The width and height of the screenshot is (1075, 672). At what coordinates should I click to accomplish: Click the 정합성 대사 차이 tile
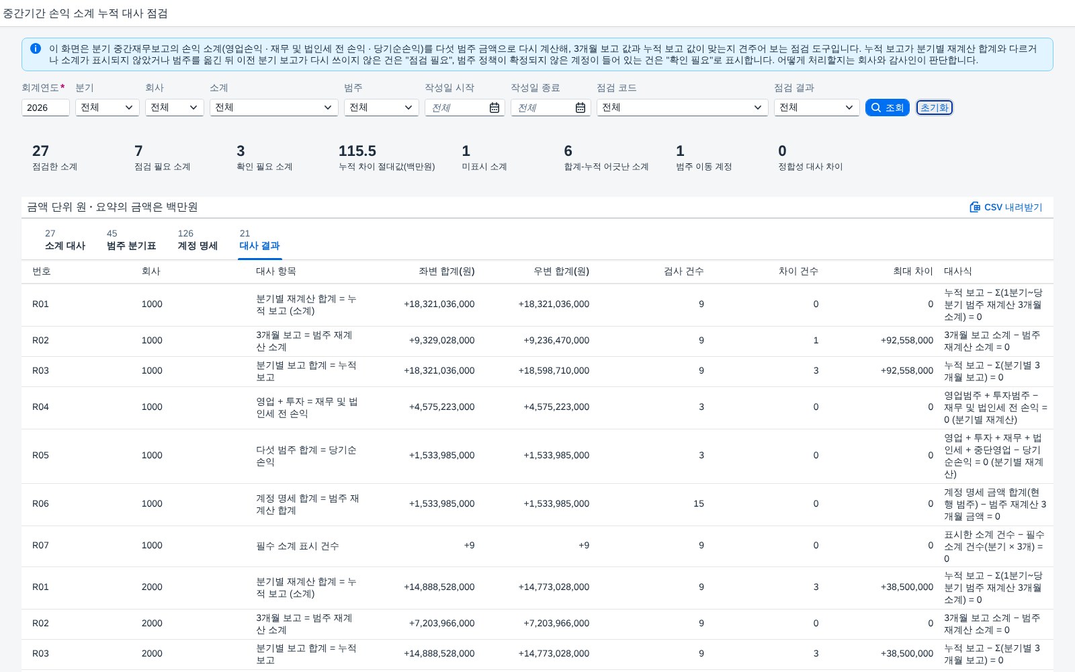(x=810, y=158)
